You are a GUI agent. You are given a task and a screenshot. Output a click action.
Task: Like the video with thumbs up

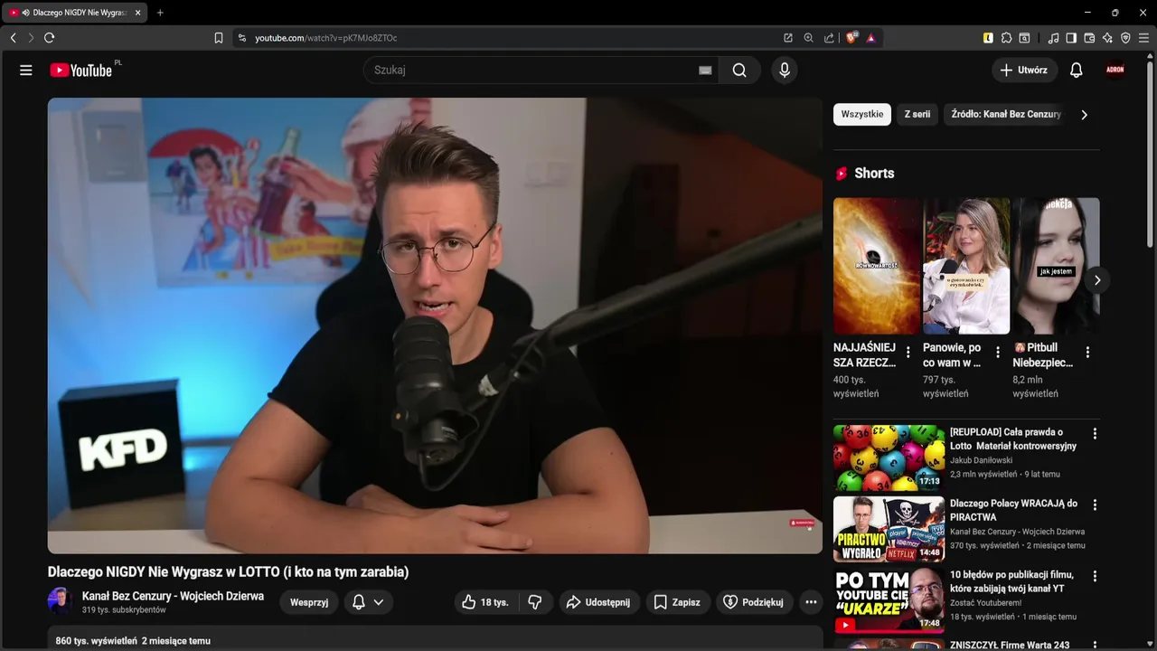[484, 602]
